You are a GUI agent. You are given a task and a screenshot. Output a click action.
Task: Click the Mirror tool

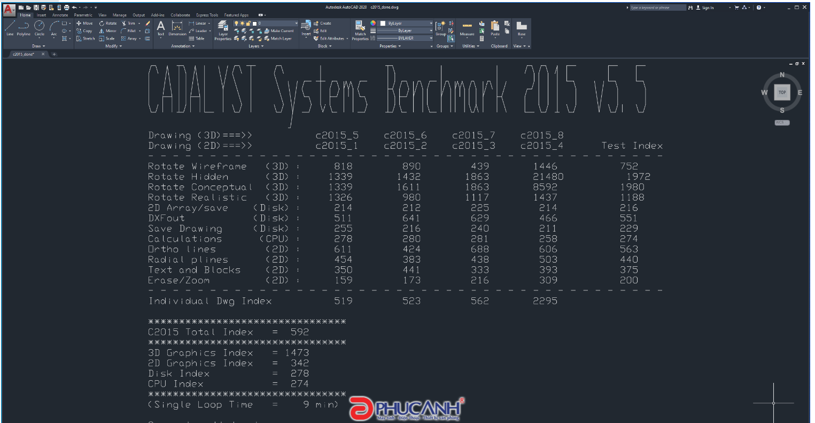[x=108, y=31]
